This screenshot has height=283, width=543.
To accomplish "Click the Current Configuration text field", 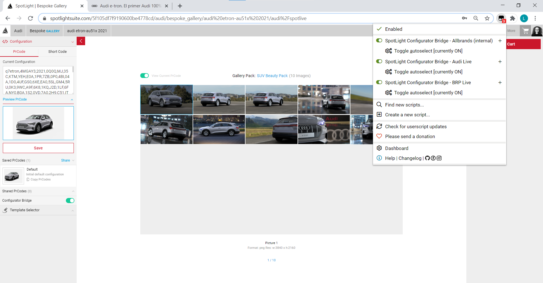I will [x=38, y=80].
